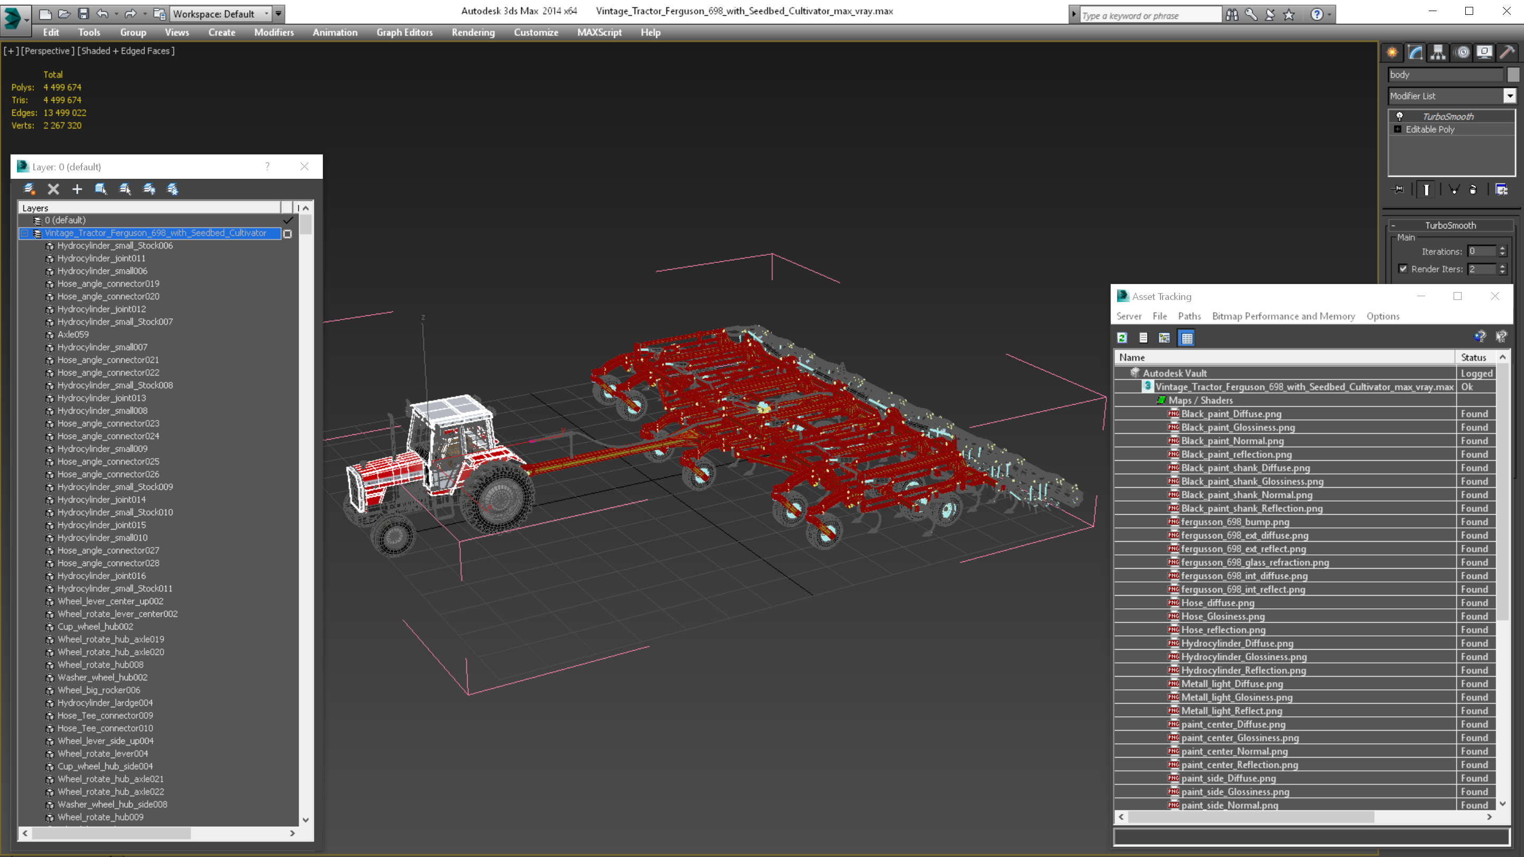The image size is (1524, 857).
Task: Click the [+] viewport menu label
Action: (11, 51)
